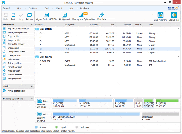This screenshot has width=182, height=134.
Task: Click Convert to primary operation
Action: pyautogui.click(x=16, y=44)
